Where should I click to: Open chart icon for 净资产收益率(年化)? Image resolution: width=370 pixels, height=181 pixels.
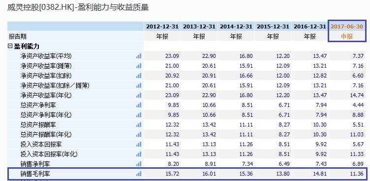tap(139, 95)
